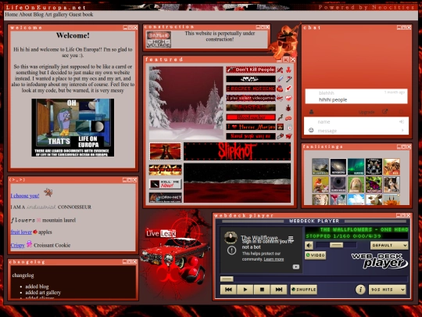The height and width of the screenshot is (317, 422).
Task: Click the calico cat fanlisting thumbnail
Action: [392, 185]
